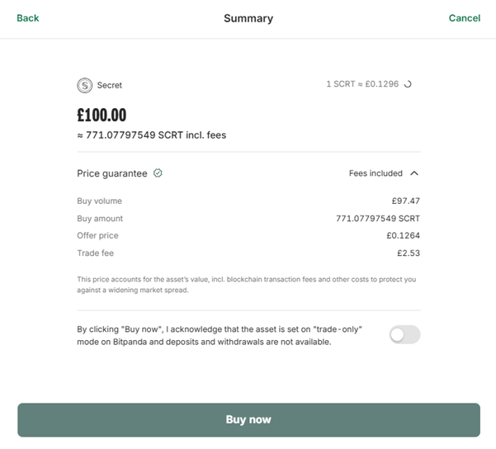Click the Price guarantee checkmark badge icon
Screen dimensions: 496x449
click(x=158, y=173)
